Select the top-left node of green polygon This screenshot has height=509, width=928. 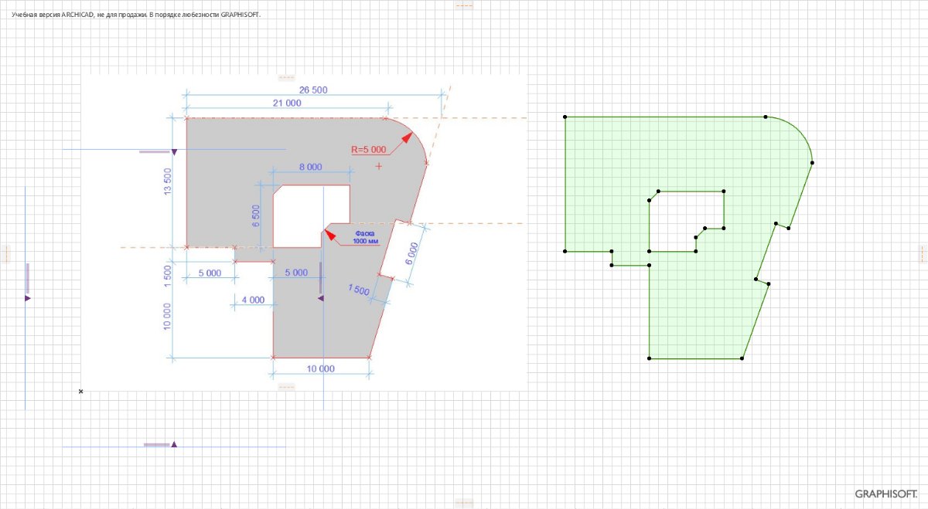tap(565, 117)
